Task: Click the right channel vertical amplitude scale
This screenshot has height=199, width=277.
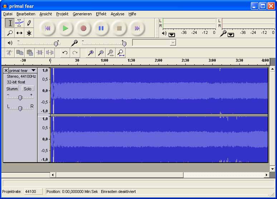Action: click(44, 139)
